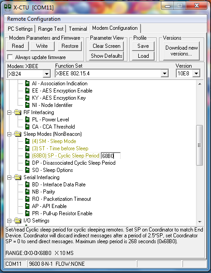
Task: Click the EE AES Encryption Enable icon
Action: point(27,91)
